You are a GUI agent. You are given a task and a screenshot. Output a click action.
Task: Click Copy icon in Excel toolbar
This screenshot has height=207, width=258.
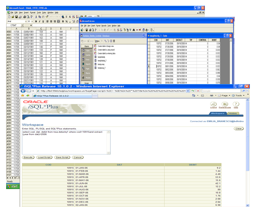pyautogui.click(x=40, y=17)
